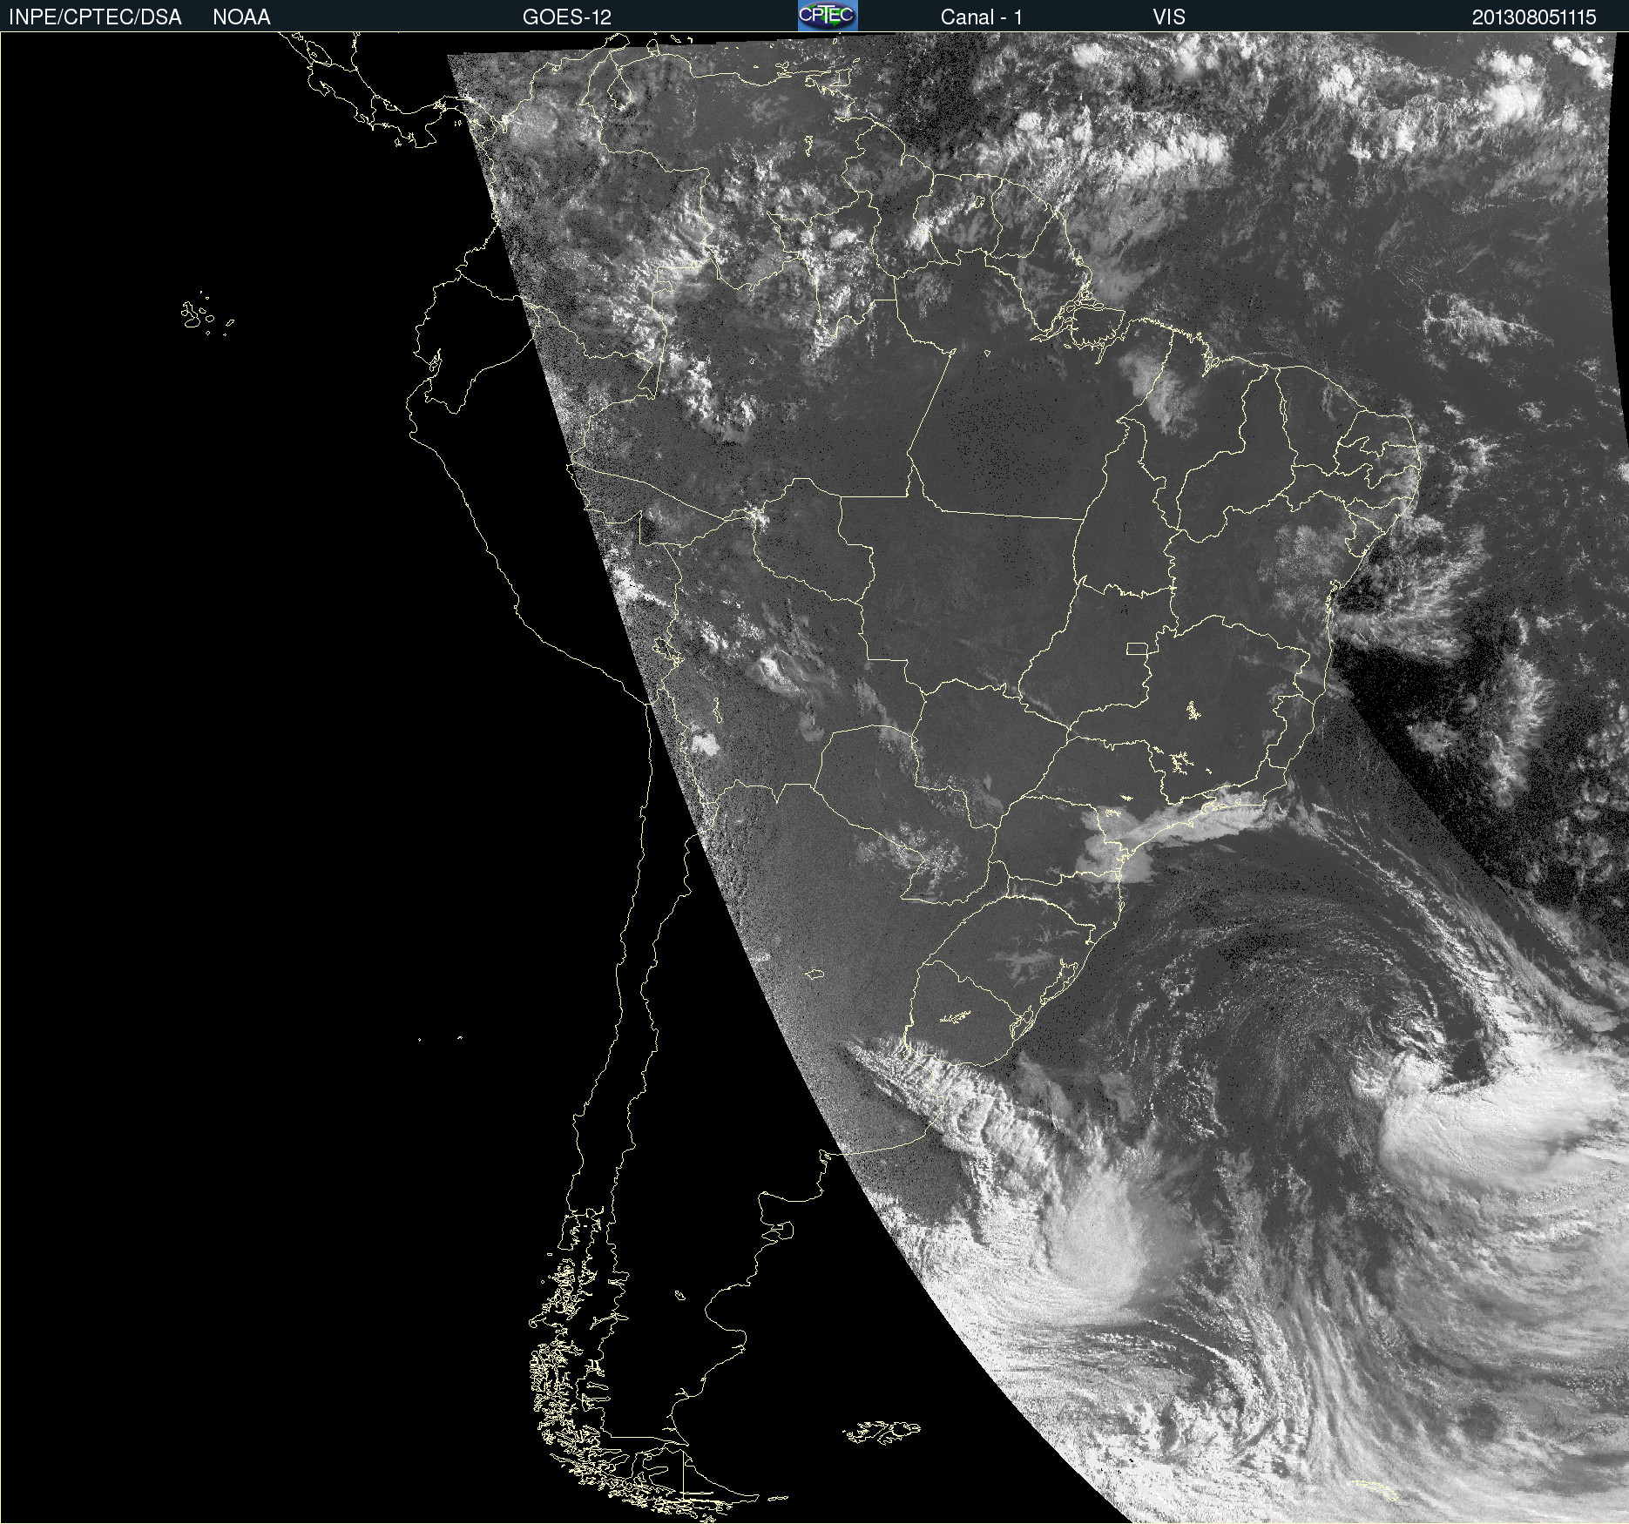This screenshot has height=1524, width=1629.
Task: Click the NOAA label in the header
Action: (x=241, y=17)
